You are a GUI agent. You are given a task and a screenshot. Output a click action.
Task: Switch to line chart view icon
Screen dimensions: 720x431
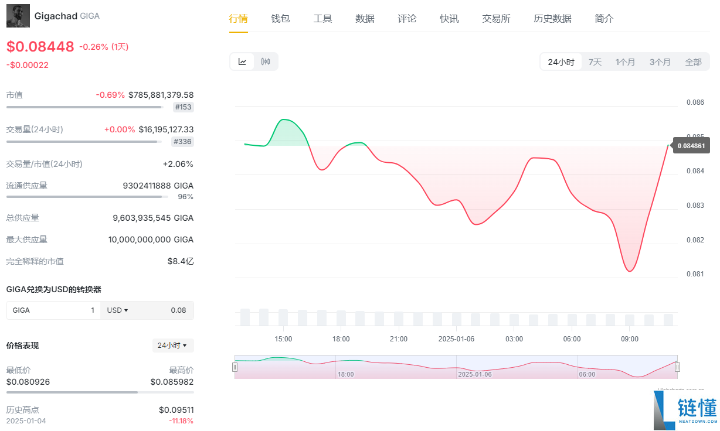(x=242, y=61)
